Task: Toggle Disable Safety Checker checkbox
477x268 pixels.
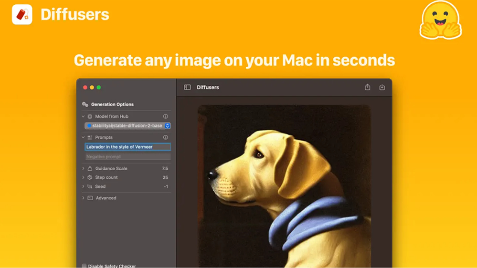Action: point(84,266)
